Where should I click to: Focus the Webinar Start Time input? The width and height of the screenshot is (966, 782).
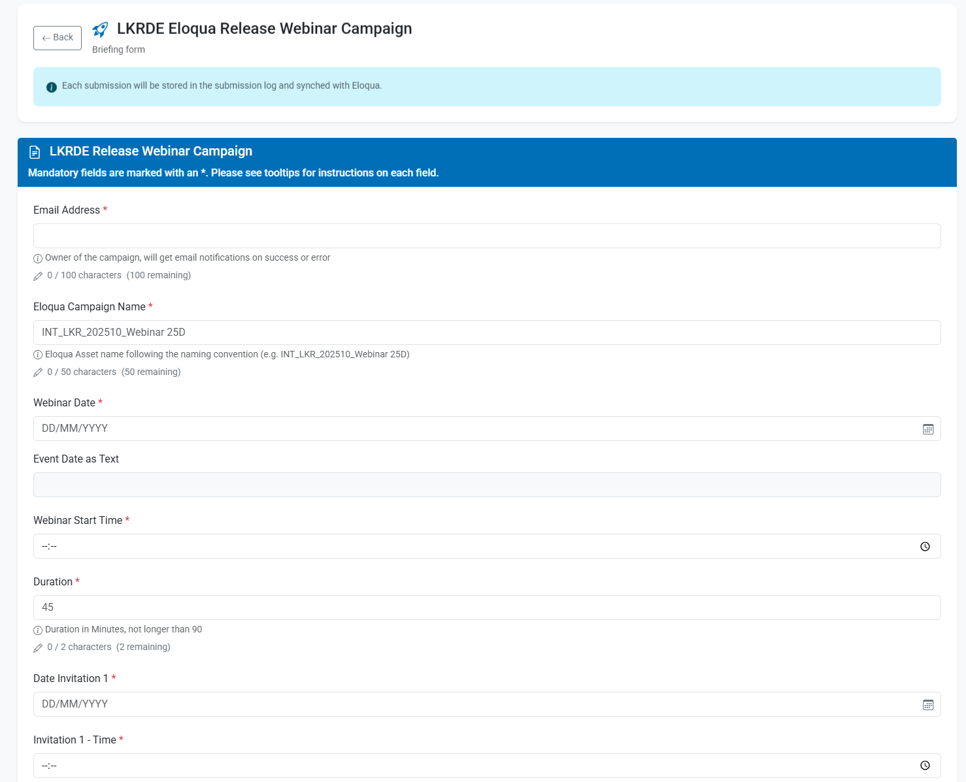[487, 546]
